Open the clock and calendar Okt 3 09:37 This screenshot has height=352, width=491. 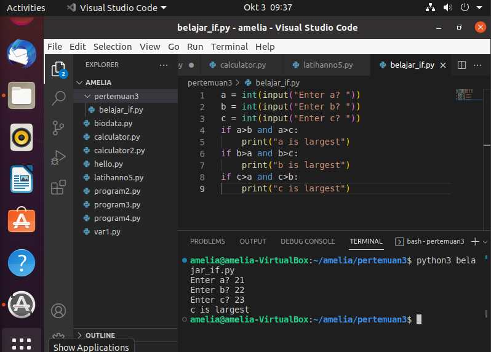[x=268, y=7]
